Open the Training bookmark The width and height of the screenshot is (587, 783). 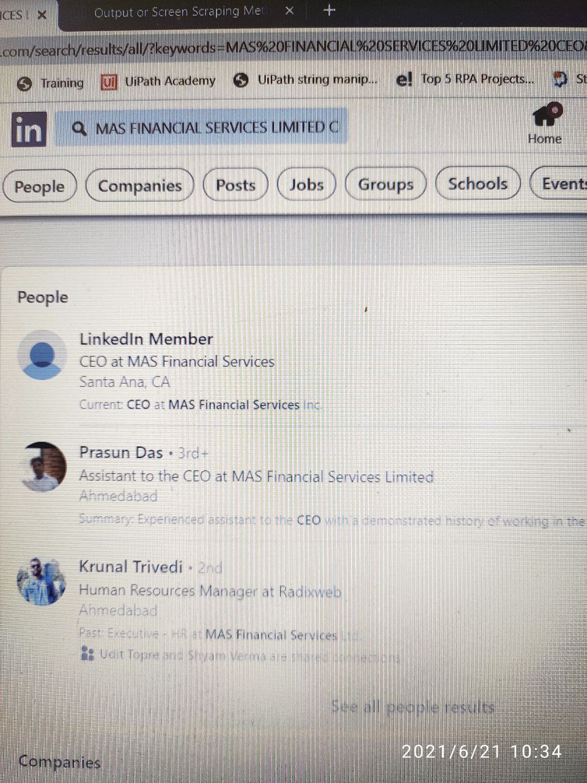pos(51,83)
